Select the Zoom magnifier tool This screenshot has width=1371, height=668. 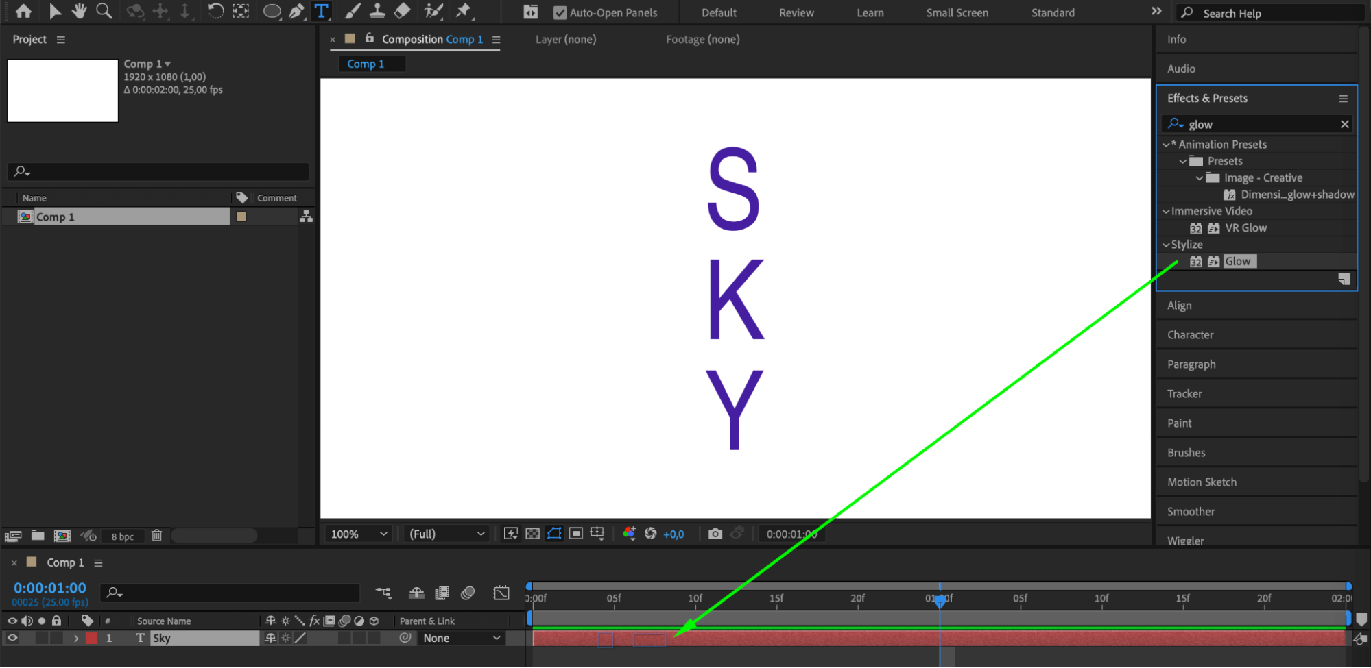coord(104,11)
